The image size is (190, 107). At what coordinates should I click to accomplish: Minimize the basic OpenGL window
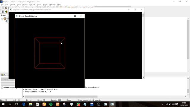[69, 16]
